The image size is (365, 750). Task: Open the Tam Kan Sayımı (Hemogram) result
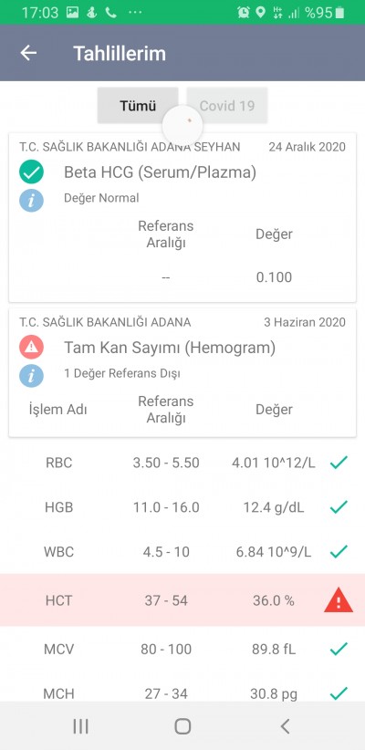[x=182, y=372]
